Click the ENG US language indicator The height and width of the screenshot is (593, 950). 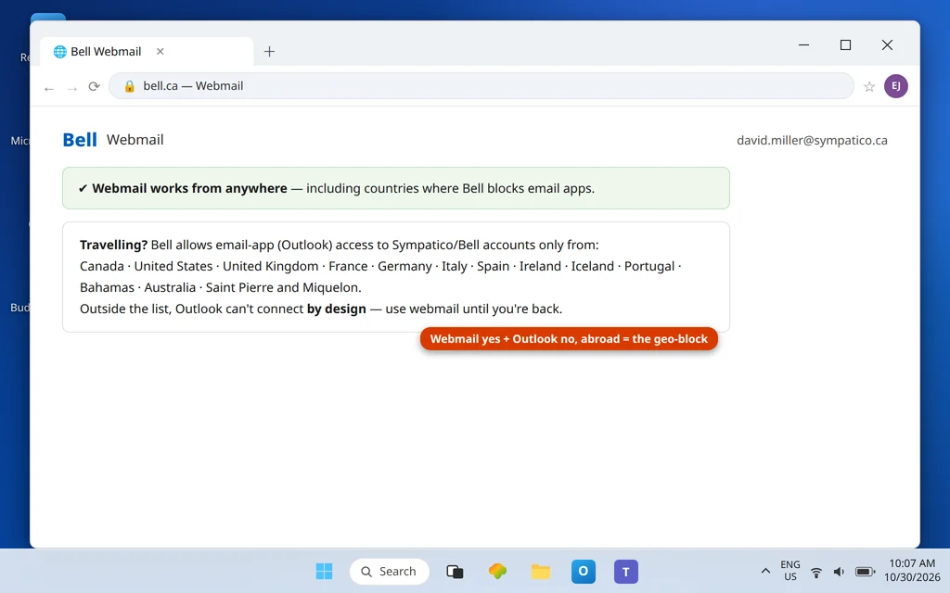[x=790, y=571]
